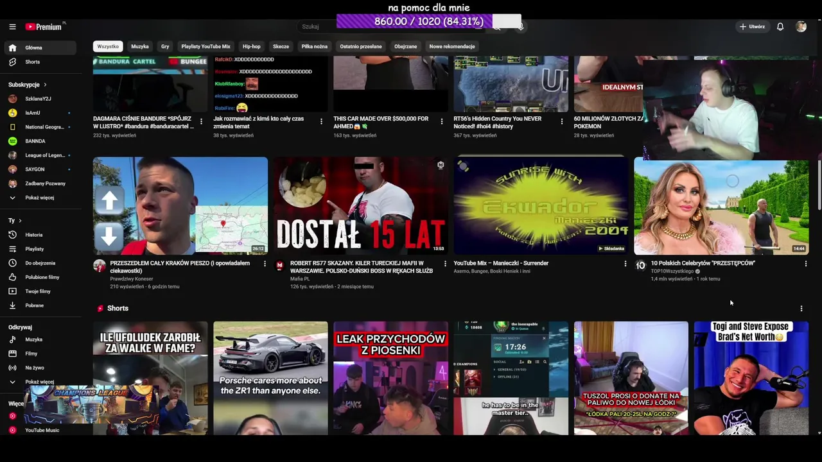
Task: Select the Obejrzane filter chip
Action: (405, 46)
